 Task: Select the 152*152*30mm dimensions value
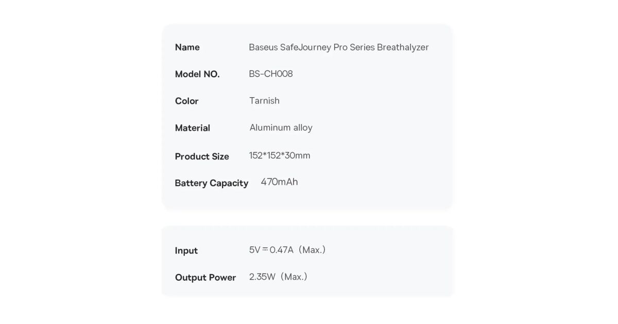pos(280,156)
